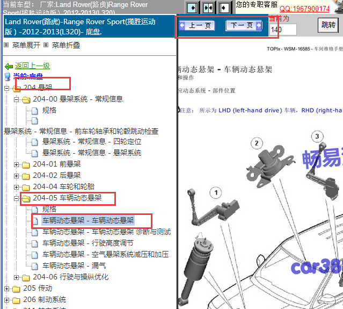Select 车辆动态悬架 - 车辆动态悬架 document
The width and height of the screenshot is (343, 309).
tap(88, 220)
